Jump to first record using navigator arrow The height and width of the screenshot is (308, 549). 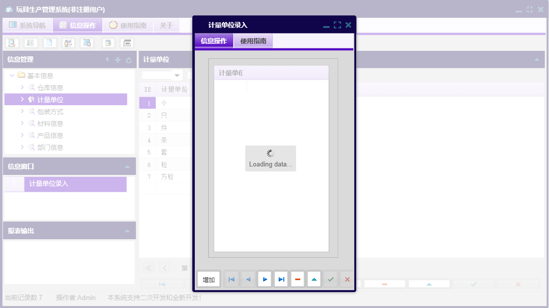point(231,279)
